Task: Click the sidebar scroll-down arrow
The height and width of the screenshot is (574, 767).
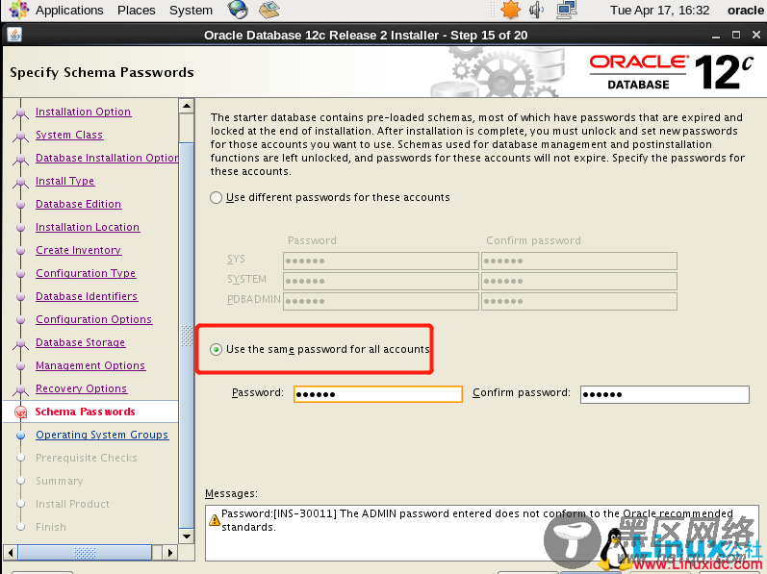Action: [x=187, y=536]
